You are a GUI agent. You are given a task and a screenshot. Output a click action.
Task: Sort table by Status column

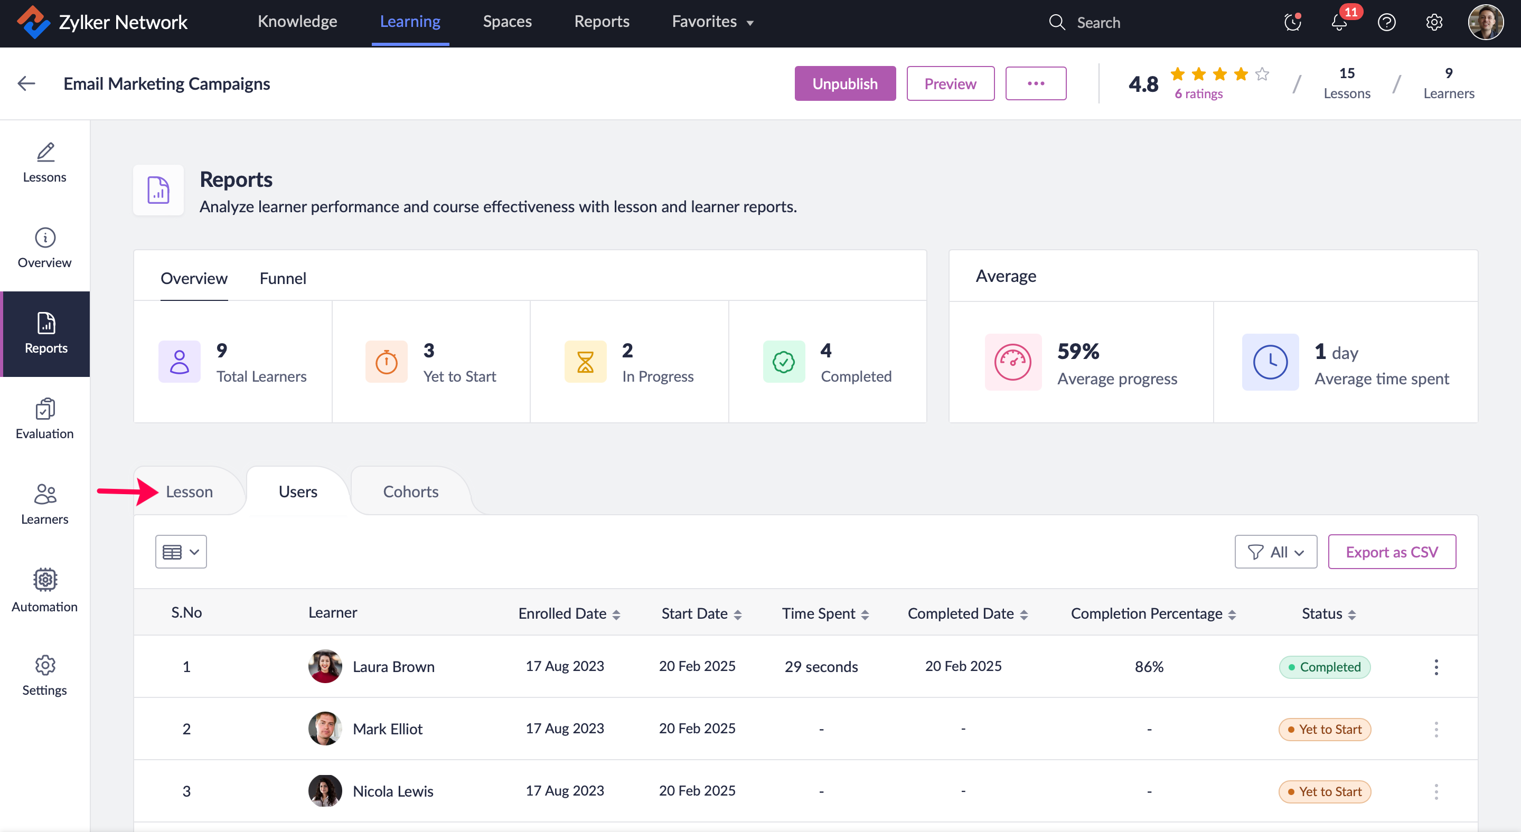pyautogui.click(x=1351, y=614)
